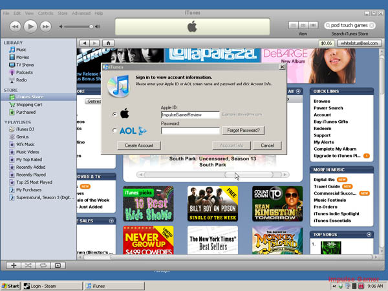388x291 pixels.
Task: Open the 10 Best Kids Shows banner
Action: (148, 204)
